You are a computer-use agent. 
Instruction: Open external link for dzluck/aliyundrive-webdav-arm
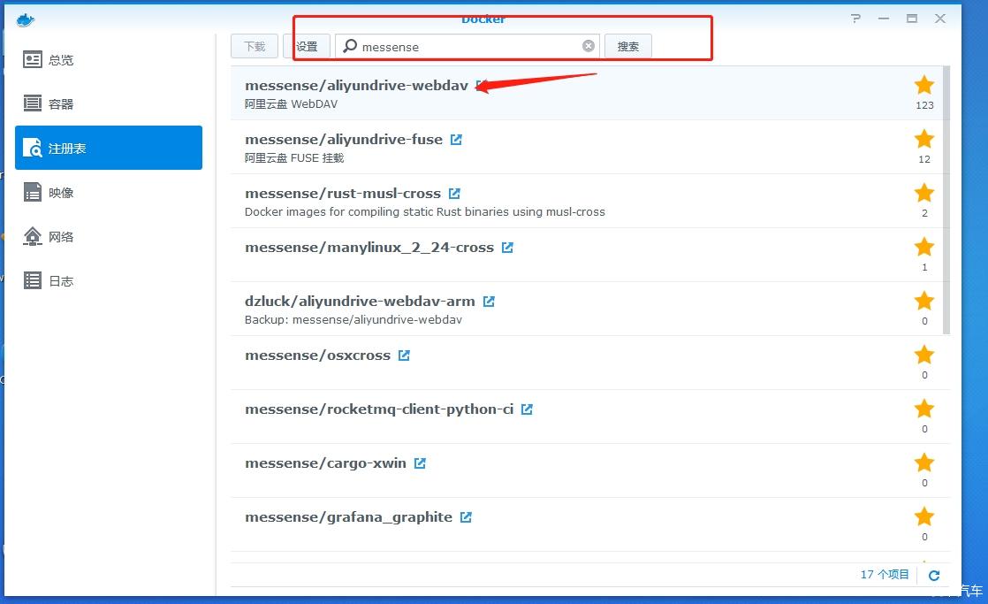489,302
